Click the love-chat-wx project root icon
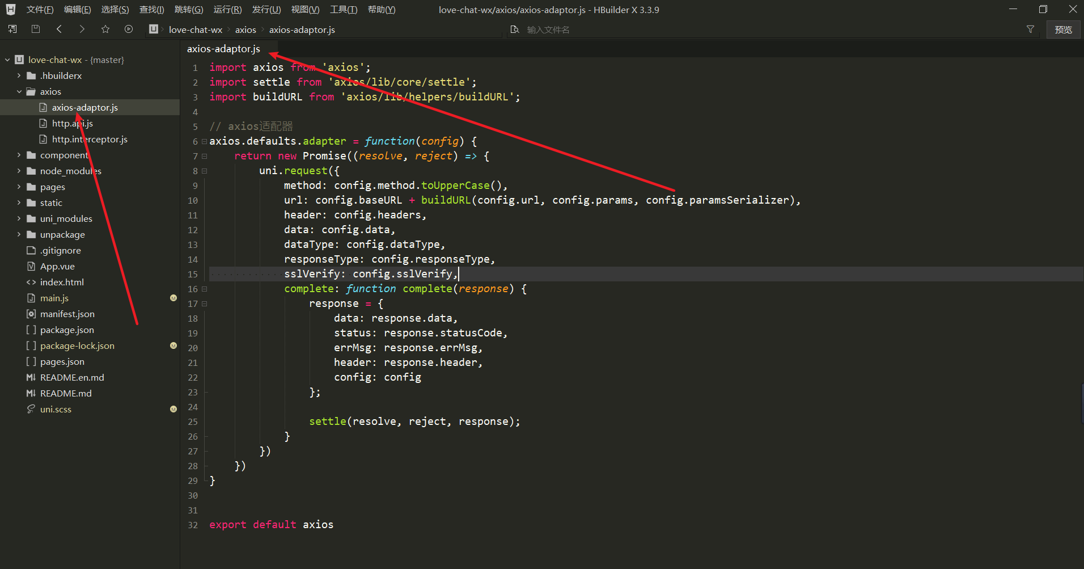 click(19, 60)
